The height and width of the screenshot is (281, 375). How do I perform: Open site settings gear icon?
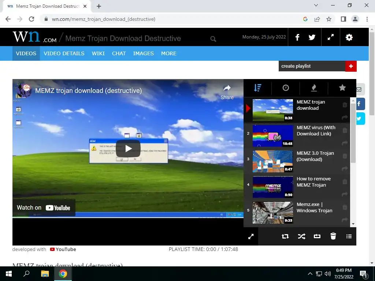[x=349, y=37]
